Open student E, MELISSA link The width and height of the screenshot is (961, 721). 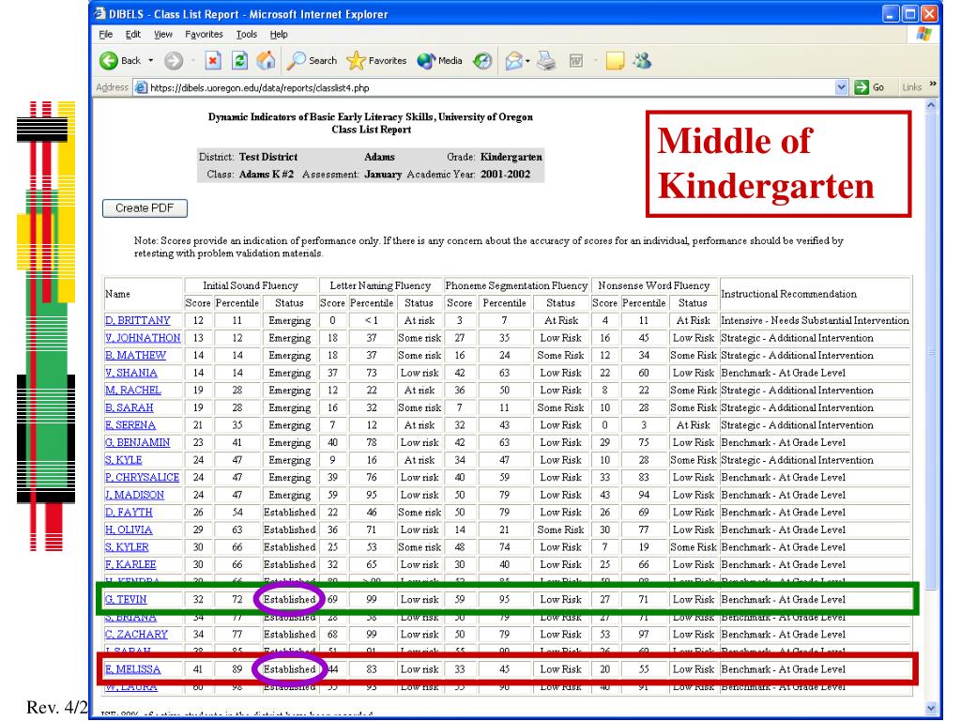pos(132,669)
